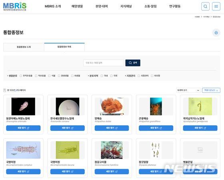Click the document icon beside the 123 results count
Viewport: 224px width, 180px height.
tap(4, 90)
